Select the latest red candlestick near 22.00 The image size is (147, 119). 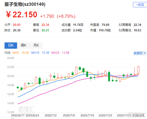click(138, 70)
